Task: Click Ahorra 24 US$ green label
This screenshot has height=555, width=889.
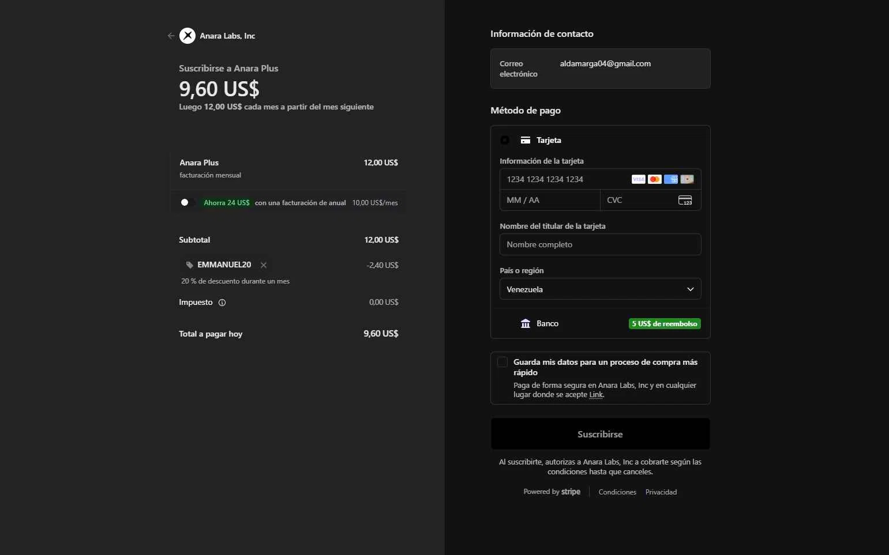Action: click(x=227, y=203)
